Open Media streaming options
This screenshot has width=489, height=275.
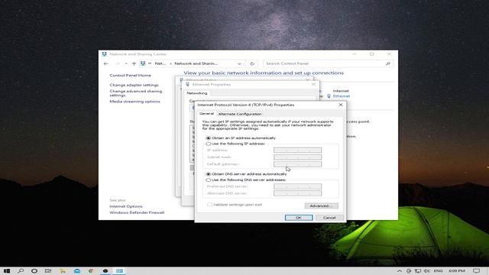coord(134,102)
